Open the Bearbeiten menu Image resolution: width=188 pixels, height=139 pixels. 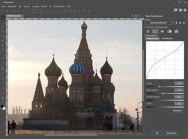pos(12,6)
